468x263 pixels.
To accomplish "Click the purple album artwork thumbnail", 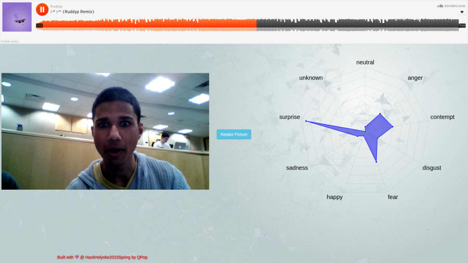I will pos(17,17).
